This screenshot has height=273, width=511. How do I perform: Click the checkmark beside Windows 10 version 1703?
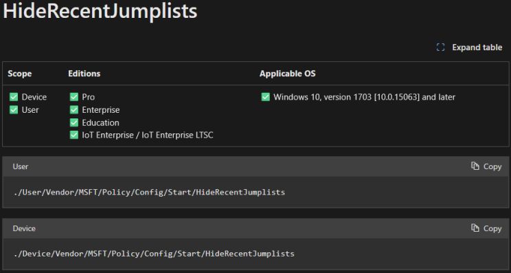pyautogui.click(x=266, y=97)
